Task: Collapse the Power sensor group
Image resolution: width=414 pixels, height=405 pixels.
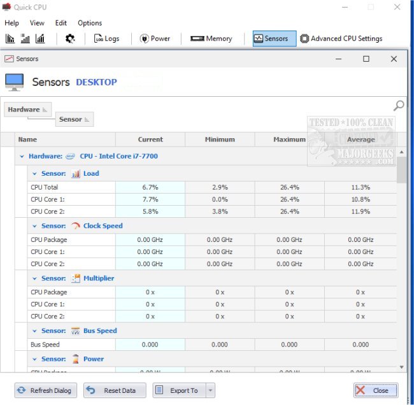Action: [34, 359]
